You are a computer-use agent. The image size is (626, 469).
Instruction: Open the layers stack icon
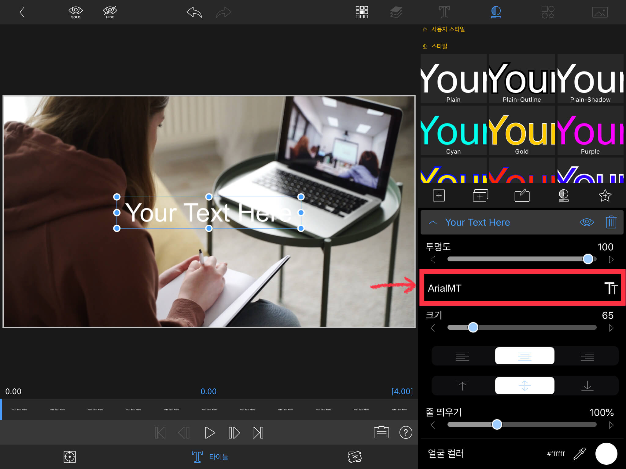click(x=396, y=12)
